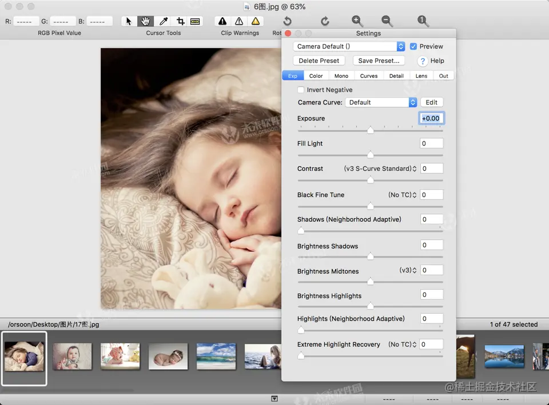
Task: Click the rotate clockwise icon
Action: pyautogui.click(x=325, y=21)
